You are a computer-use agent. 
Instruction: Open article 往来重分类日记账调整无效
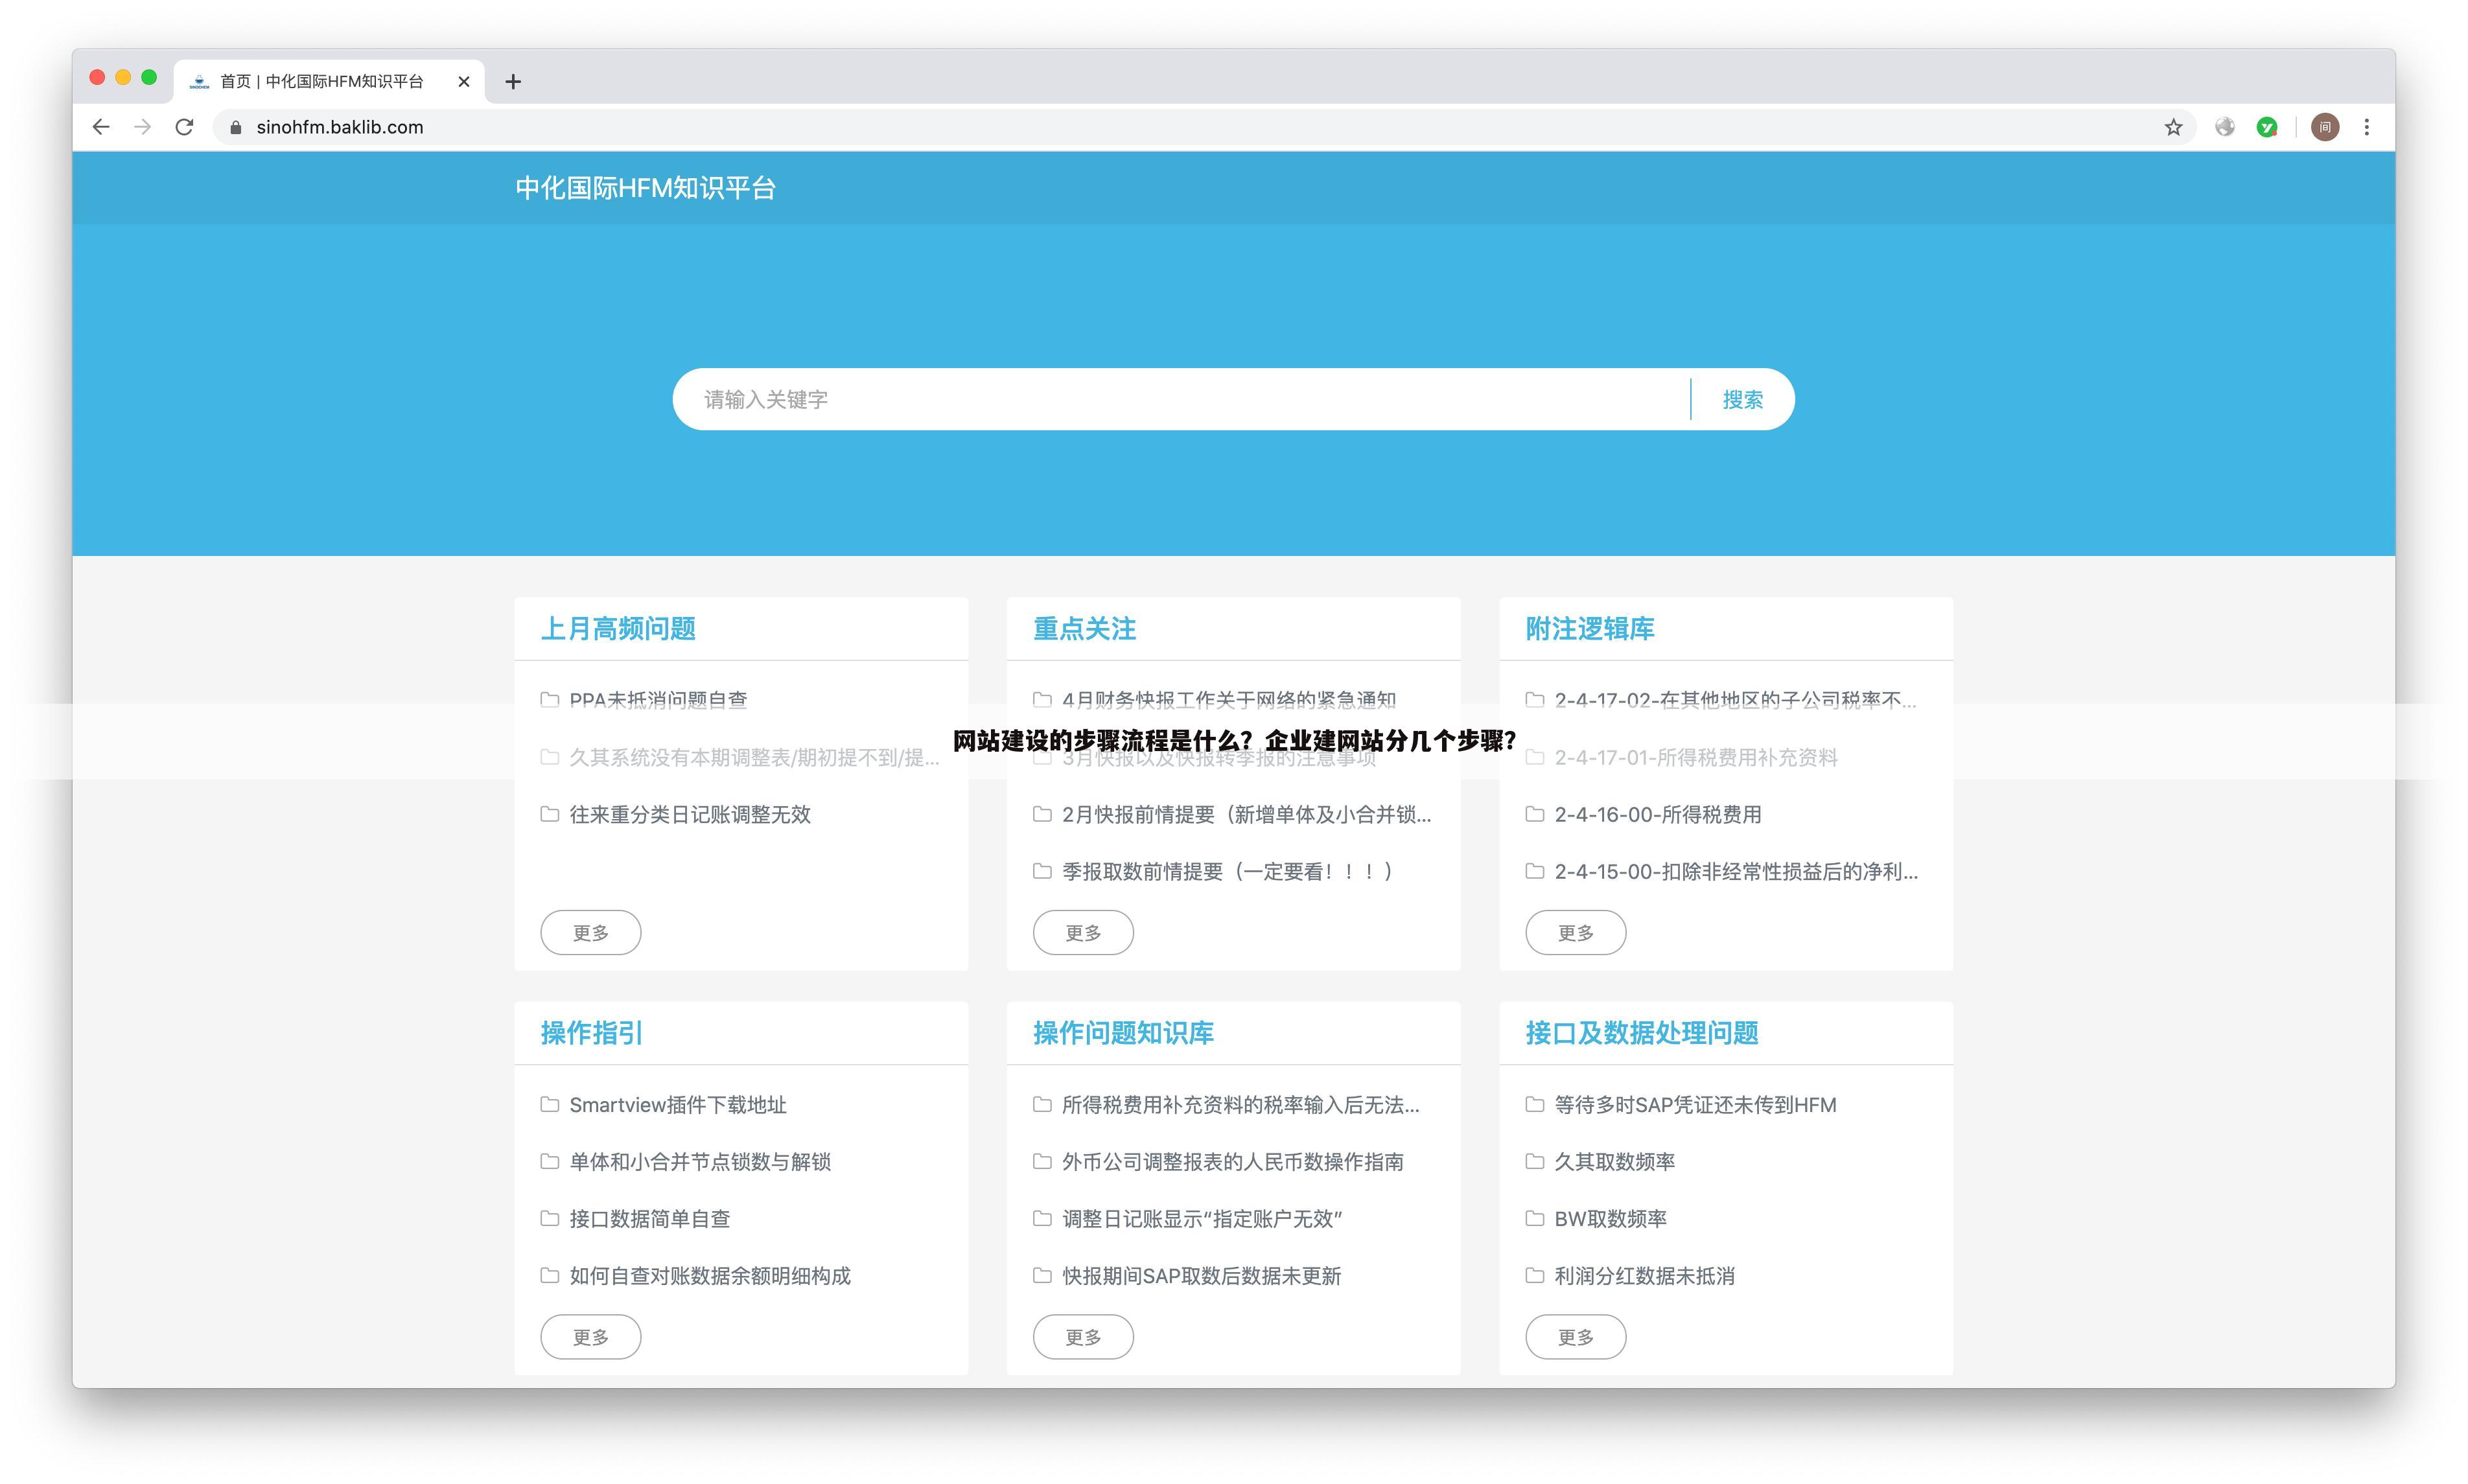690,814
